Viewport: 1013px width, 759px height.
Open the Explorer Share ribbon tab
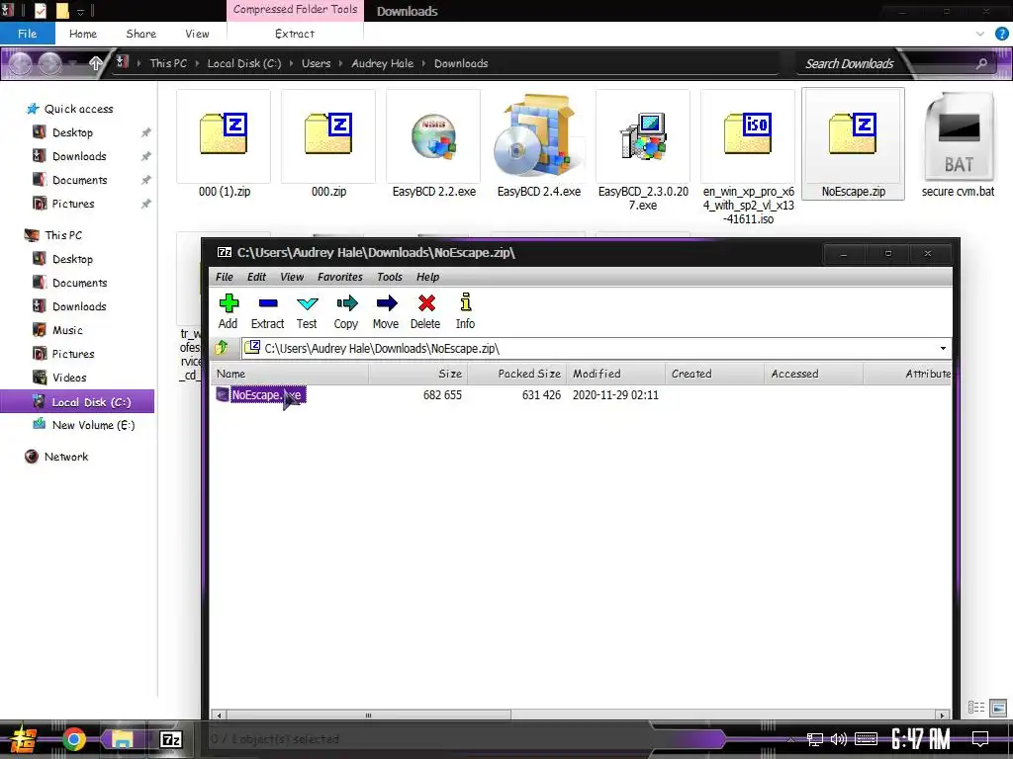tap(140, 34)
